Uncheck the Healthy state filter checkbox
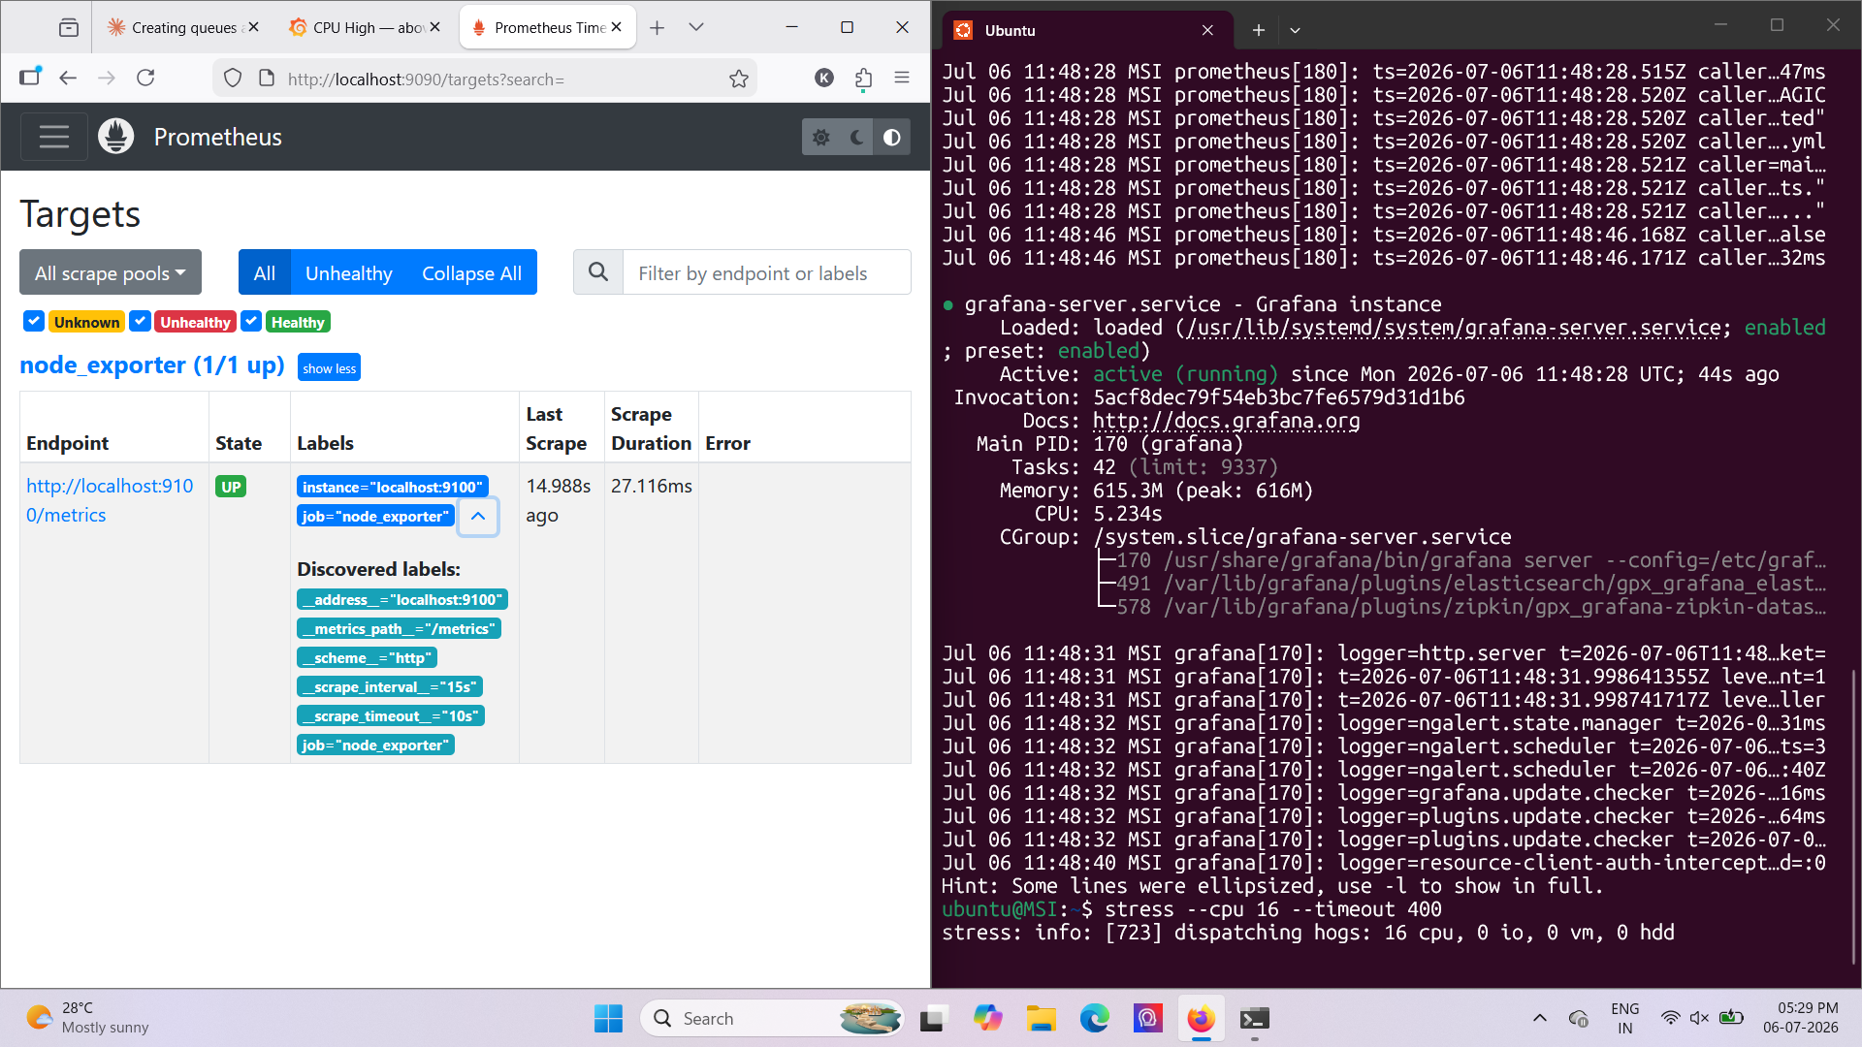The width and height of the screenshot is (1862, 1047). [251, 321]
